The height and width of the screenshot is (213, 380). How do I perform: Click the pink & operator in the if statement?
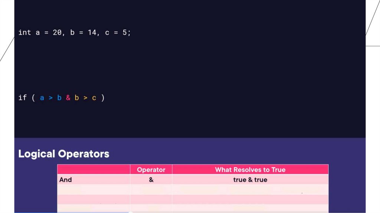[x=68, y=98]
